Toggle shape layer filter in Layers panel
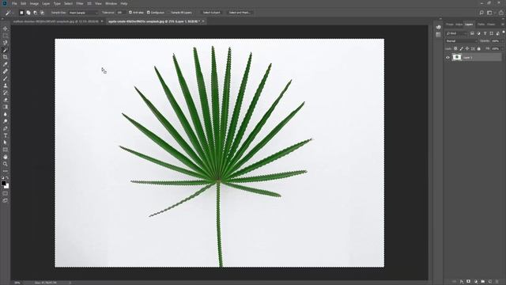Screen dimensions: 506x285 492,33
